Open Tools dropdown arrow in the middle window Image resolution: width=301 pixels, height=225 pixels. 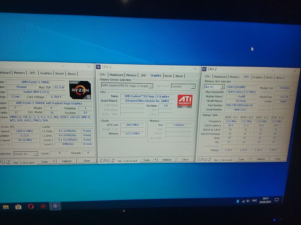[x=155, y=160]
